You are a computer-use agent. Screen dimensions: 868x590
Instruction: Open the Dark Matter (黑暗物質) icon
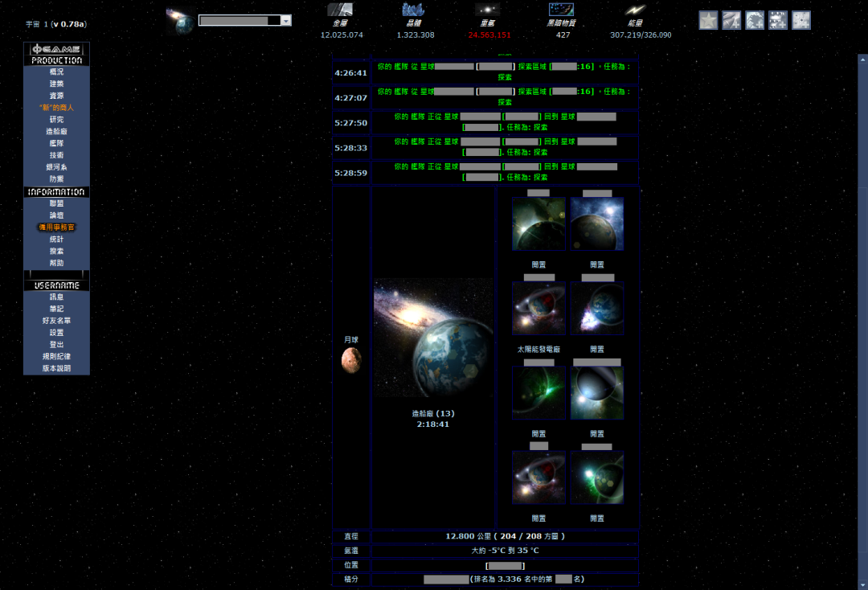561,10
